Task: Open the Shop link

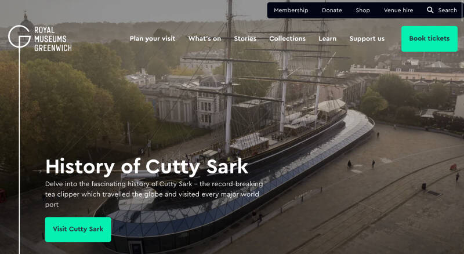Action: pos(363,10)
